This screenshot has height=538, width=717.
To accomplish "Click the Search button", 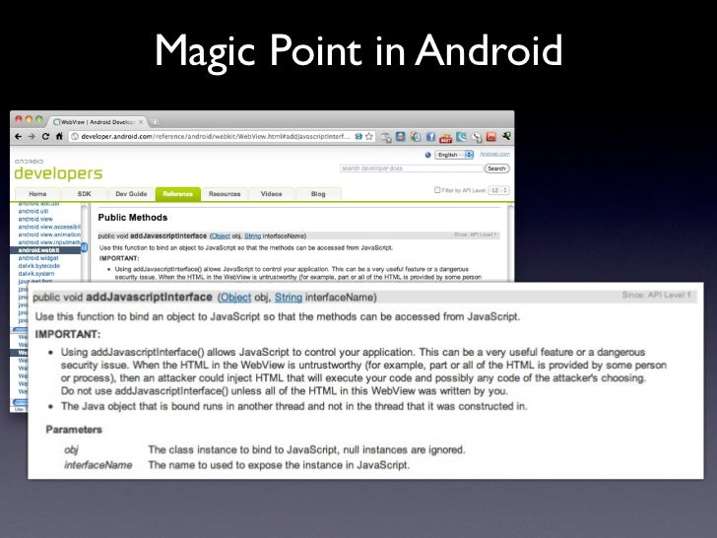I will click(496, 168).
